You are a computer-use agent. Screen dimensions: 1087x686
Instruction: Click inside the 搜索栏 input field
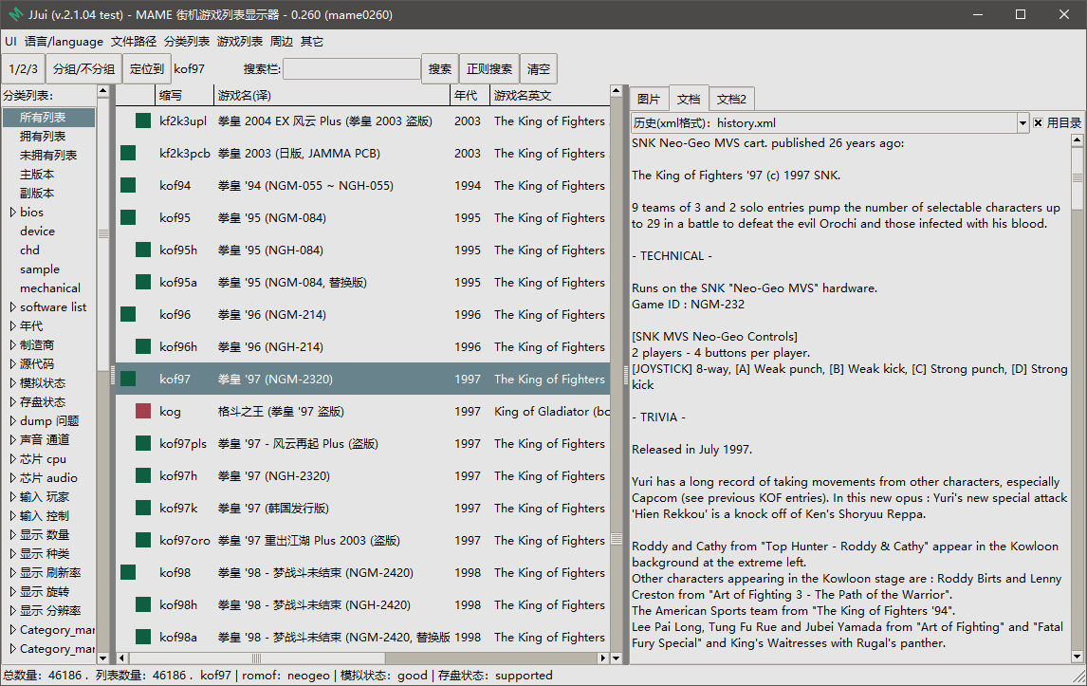tap(352, 68)
